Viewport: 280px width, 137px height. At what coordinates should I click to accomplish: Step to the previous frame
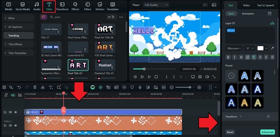tap(135, 77)
